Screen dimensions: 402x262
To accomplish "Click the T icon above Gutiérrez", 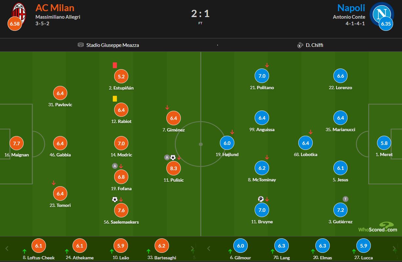I will pos(345,199).
